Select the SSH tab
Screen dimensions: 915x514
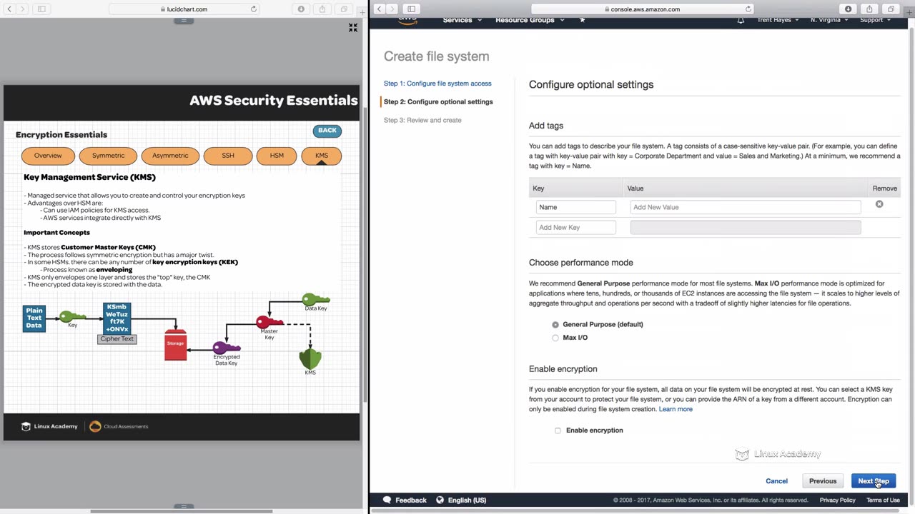pyautogui.click(x=228, y=156)
